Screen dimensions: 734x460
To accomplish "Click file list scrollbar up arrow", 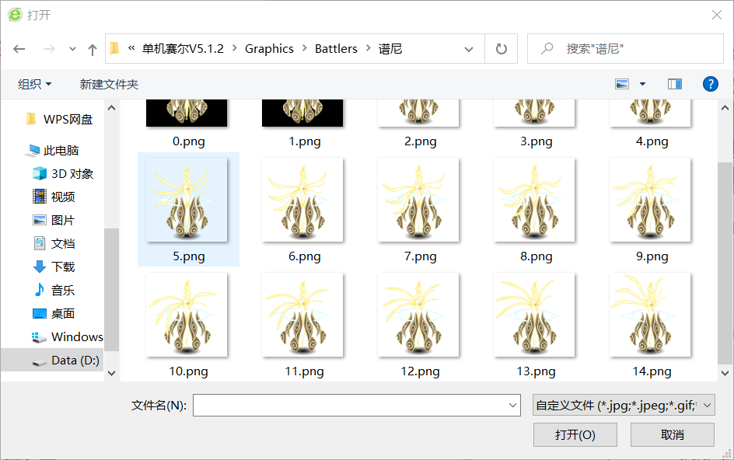I will pos(725,108).
